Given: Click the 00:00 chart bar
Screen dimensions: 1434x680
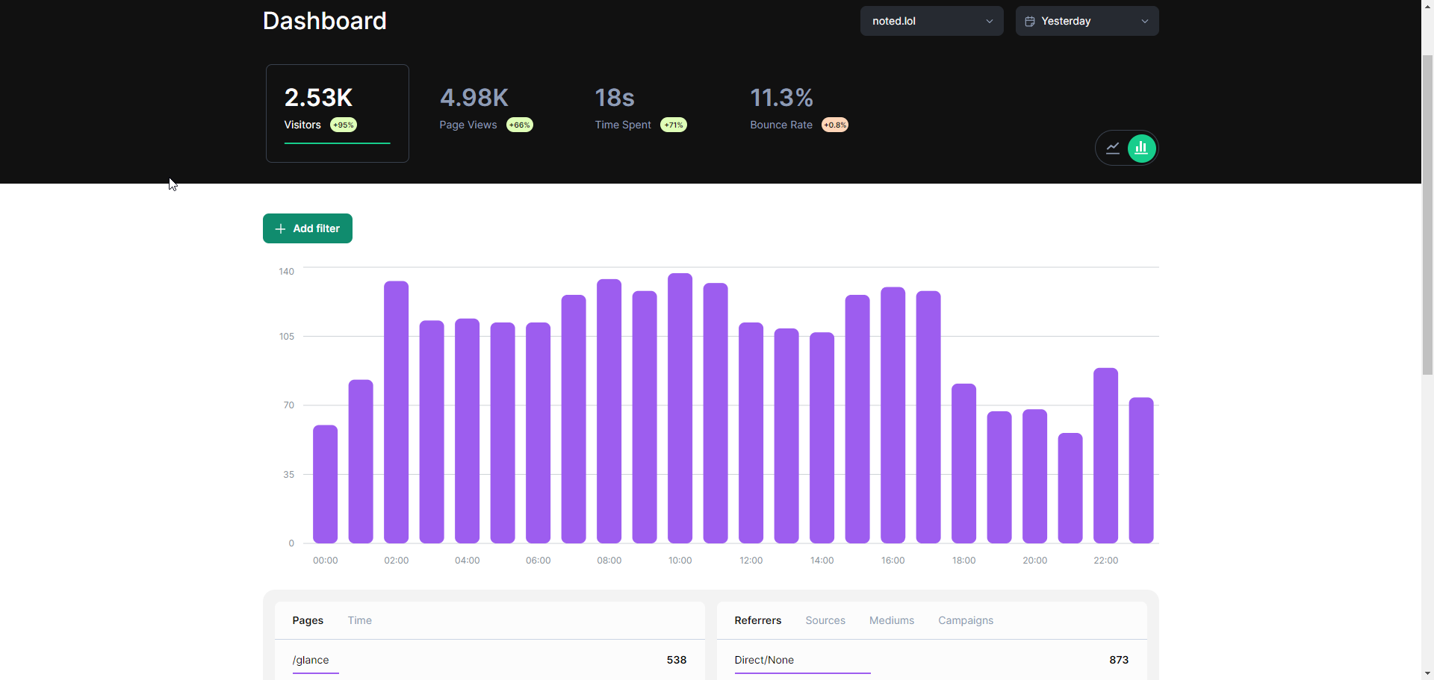Looking at the screenshot, I should pos(325,484).
